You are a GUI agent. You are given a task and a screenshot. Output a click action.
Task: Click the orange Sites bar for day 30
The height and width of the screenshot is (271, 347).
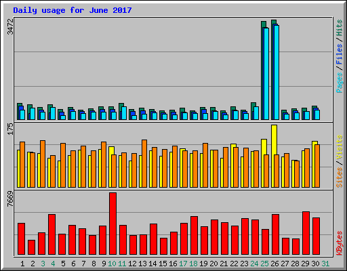click(x=317, y=166)
